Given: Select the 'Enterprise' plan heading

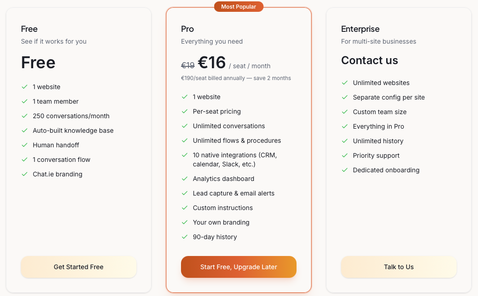Looking at the screenshot, I should (x=360, y=29).
